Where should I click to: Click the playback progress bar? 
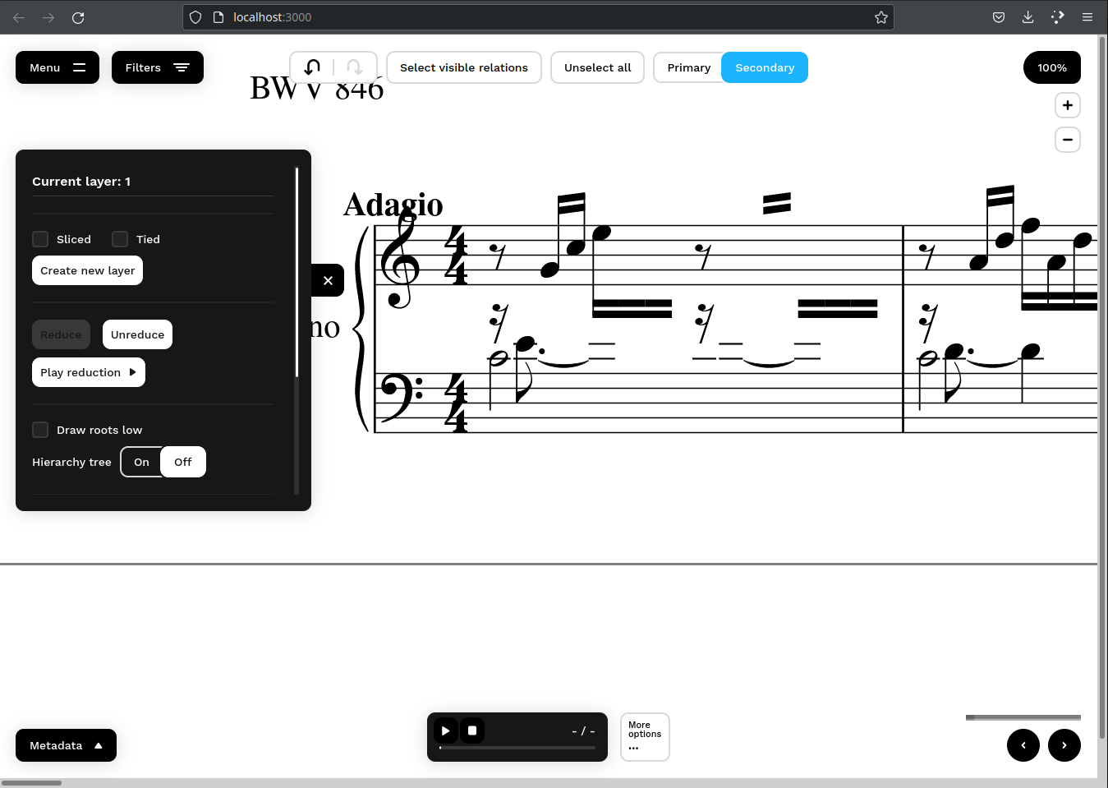517,748
